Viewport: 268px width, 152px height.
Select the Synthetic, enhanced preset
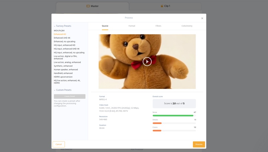tap(63, 66)
